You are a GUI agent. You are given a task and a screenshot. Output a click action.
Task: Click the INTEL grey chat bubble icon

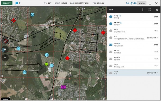(x=111, y=31)
